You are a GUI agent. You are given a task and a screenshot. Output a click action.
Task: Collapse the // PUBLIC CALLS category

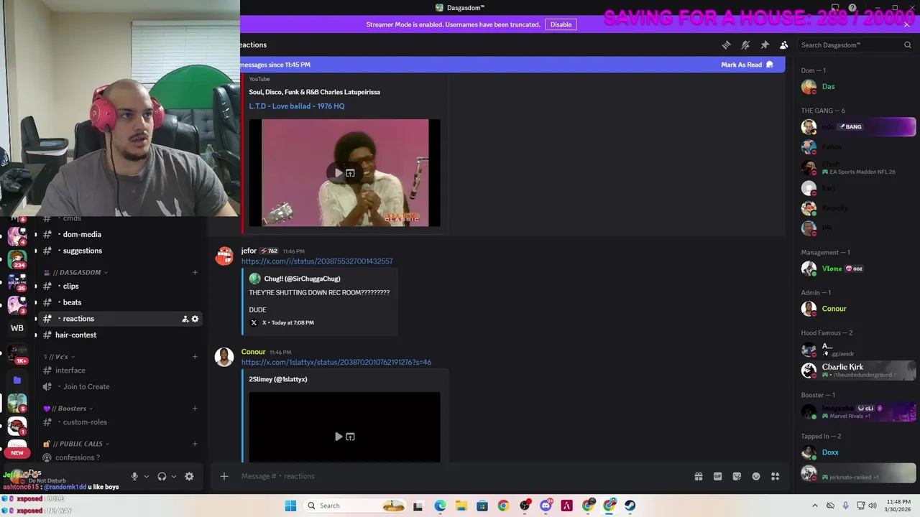coord(77,444)
